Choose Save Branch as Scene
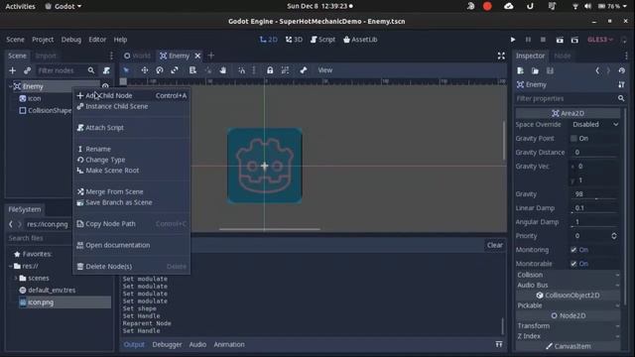 (132, 202)
